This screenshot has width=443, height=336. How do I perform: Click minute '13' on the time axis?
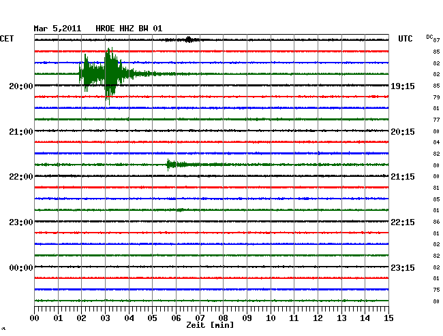pyautogui.click(x=341, y=318)
